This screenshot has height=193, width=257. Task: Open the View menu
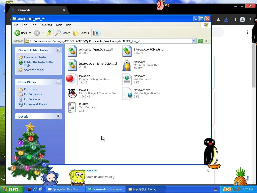(x=34, y=25)
